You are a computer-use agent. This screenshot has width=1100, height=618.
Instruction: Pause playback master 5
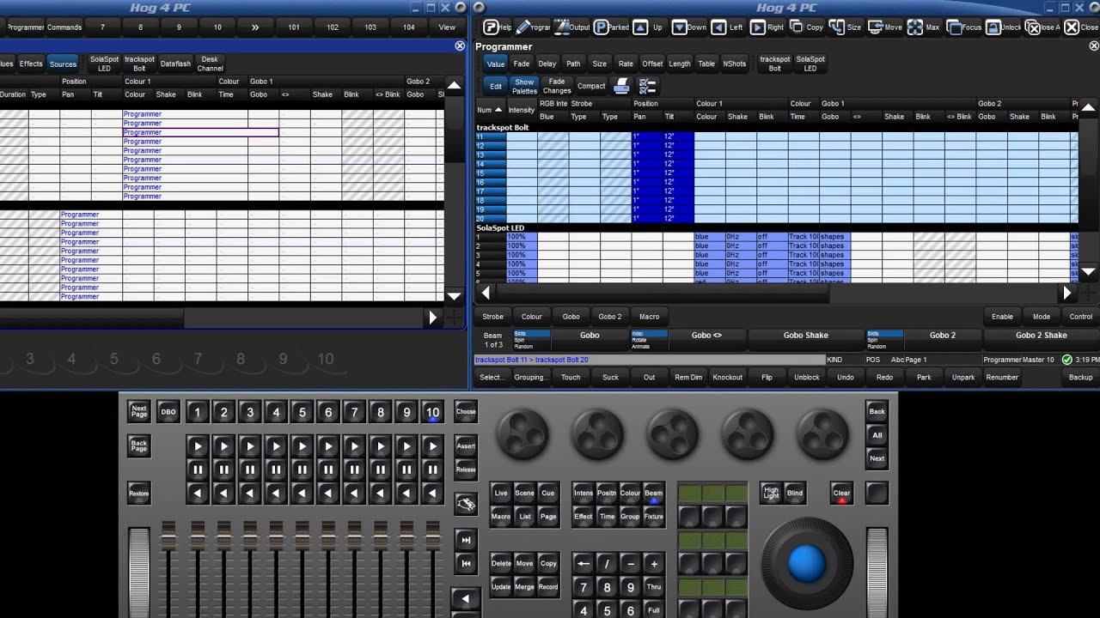point(302,470)
